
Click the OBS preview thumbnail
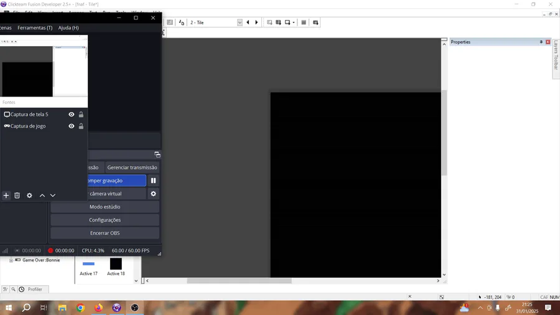coord(44,66)
